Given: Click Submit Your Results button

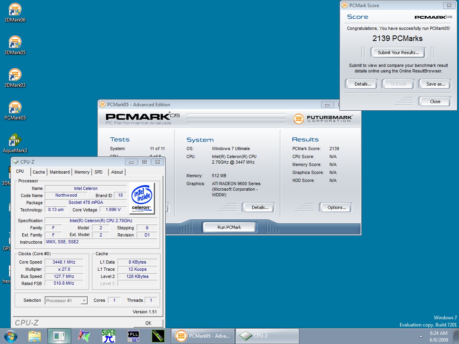Looking at the screenshot, I should click(x=398, y=53).
